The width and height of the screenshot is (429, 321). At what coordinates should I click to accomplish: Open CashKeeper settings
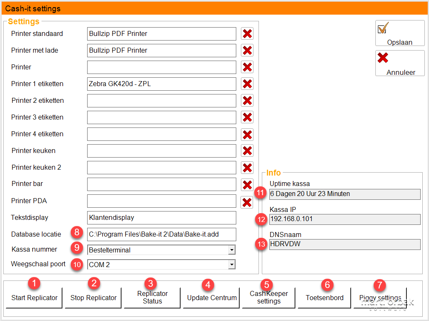click(x=269, y=298)
